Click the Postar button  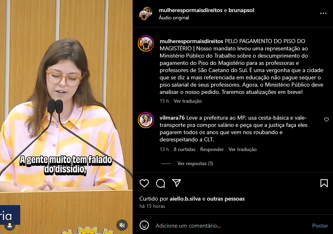click(x=320, y=226)
